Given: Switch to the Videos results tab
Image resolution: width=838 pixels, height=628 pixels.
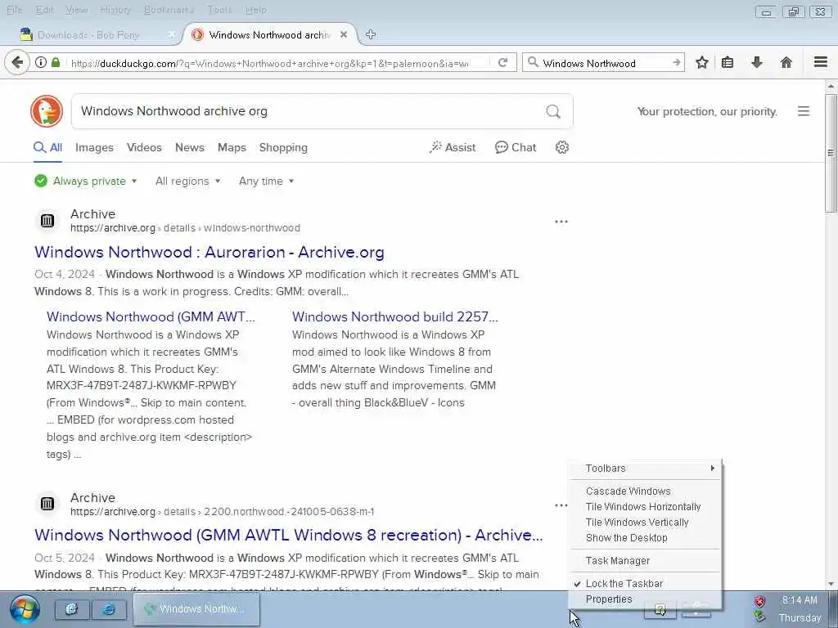Looking at the screenshot, I should 144,147.
